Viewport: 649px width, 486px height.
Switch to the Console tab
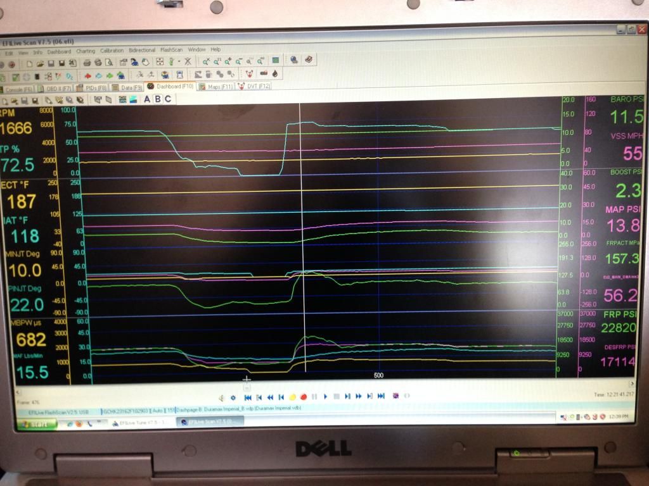(x=16, y=89)
